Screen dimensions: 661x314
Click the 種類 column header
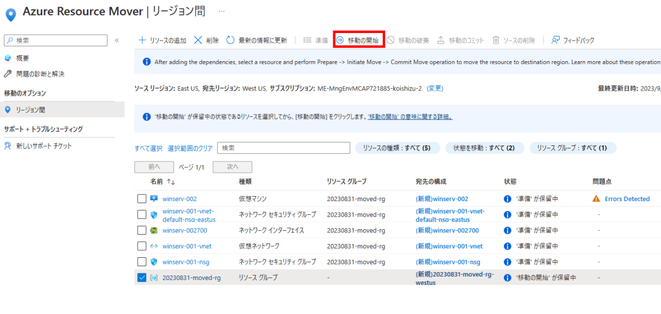pyautogui.click(x=245, y=181)
